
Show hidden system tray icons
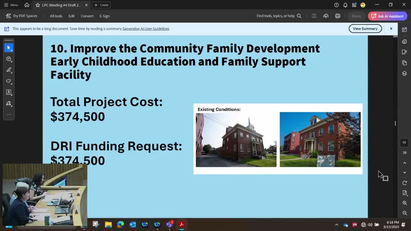pos(337,225)
